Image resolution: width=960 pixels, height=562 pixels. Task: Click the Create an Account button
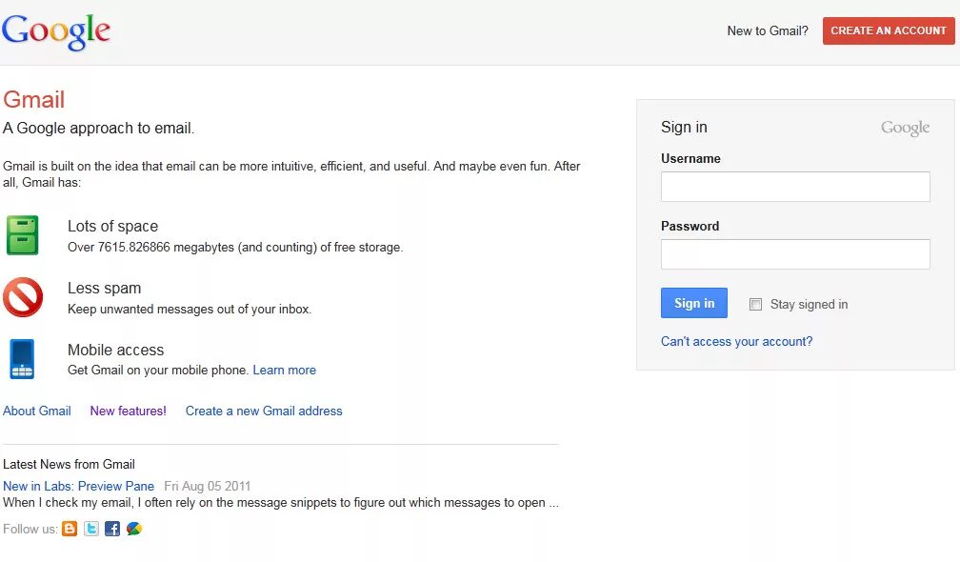(889, 30)
